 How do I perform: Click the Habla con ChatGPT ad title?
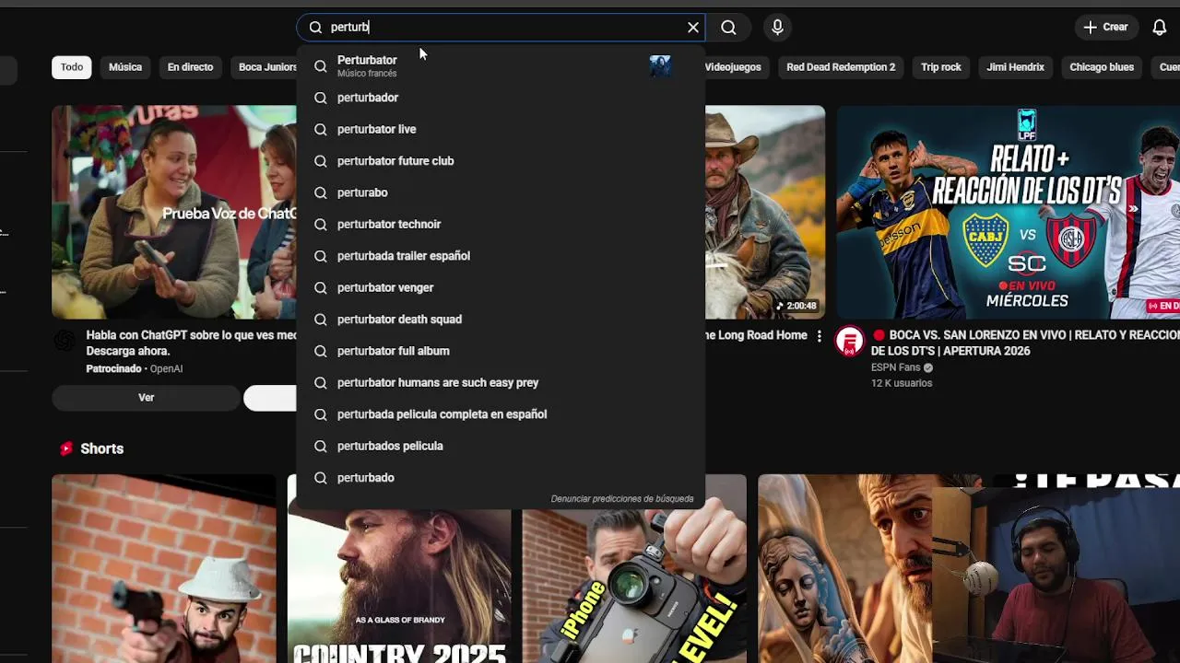(x=192, y=343)
